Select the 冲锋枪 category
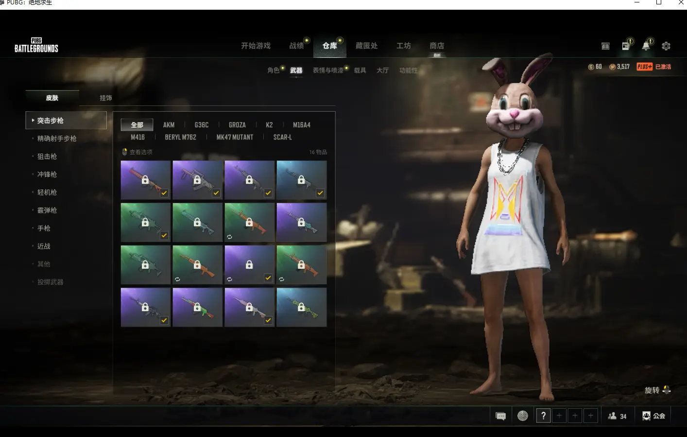The width and height of the screenshot is (687, 437). click(47, 175)
